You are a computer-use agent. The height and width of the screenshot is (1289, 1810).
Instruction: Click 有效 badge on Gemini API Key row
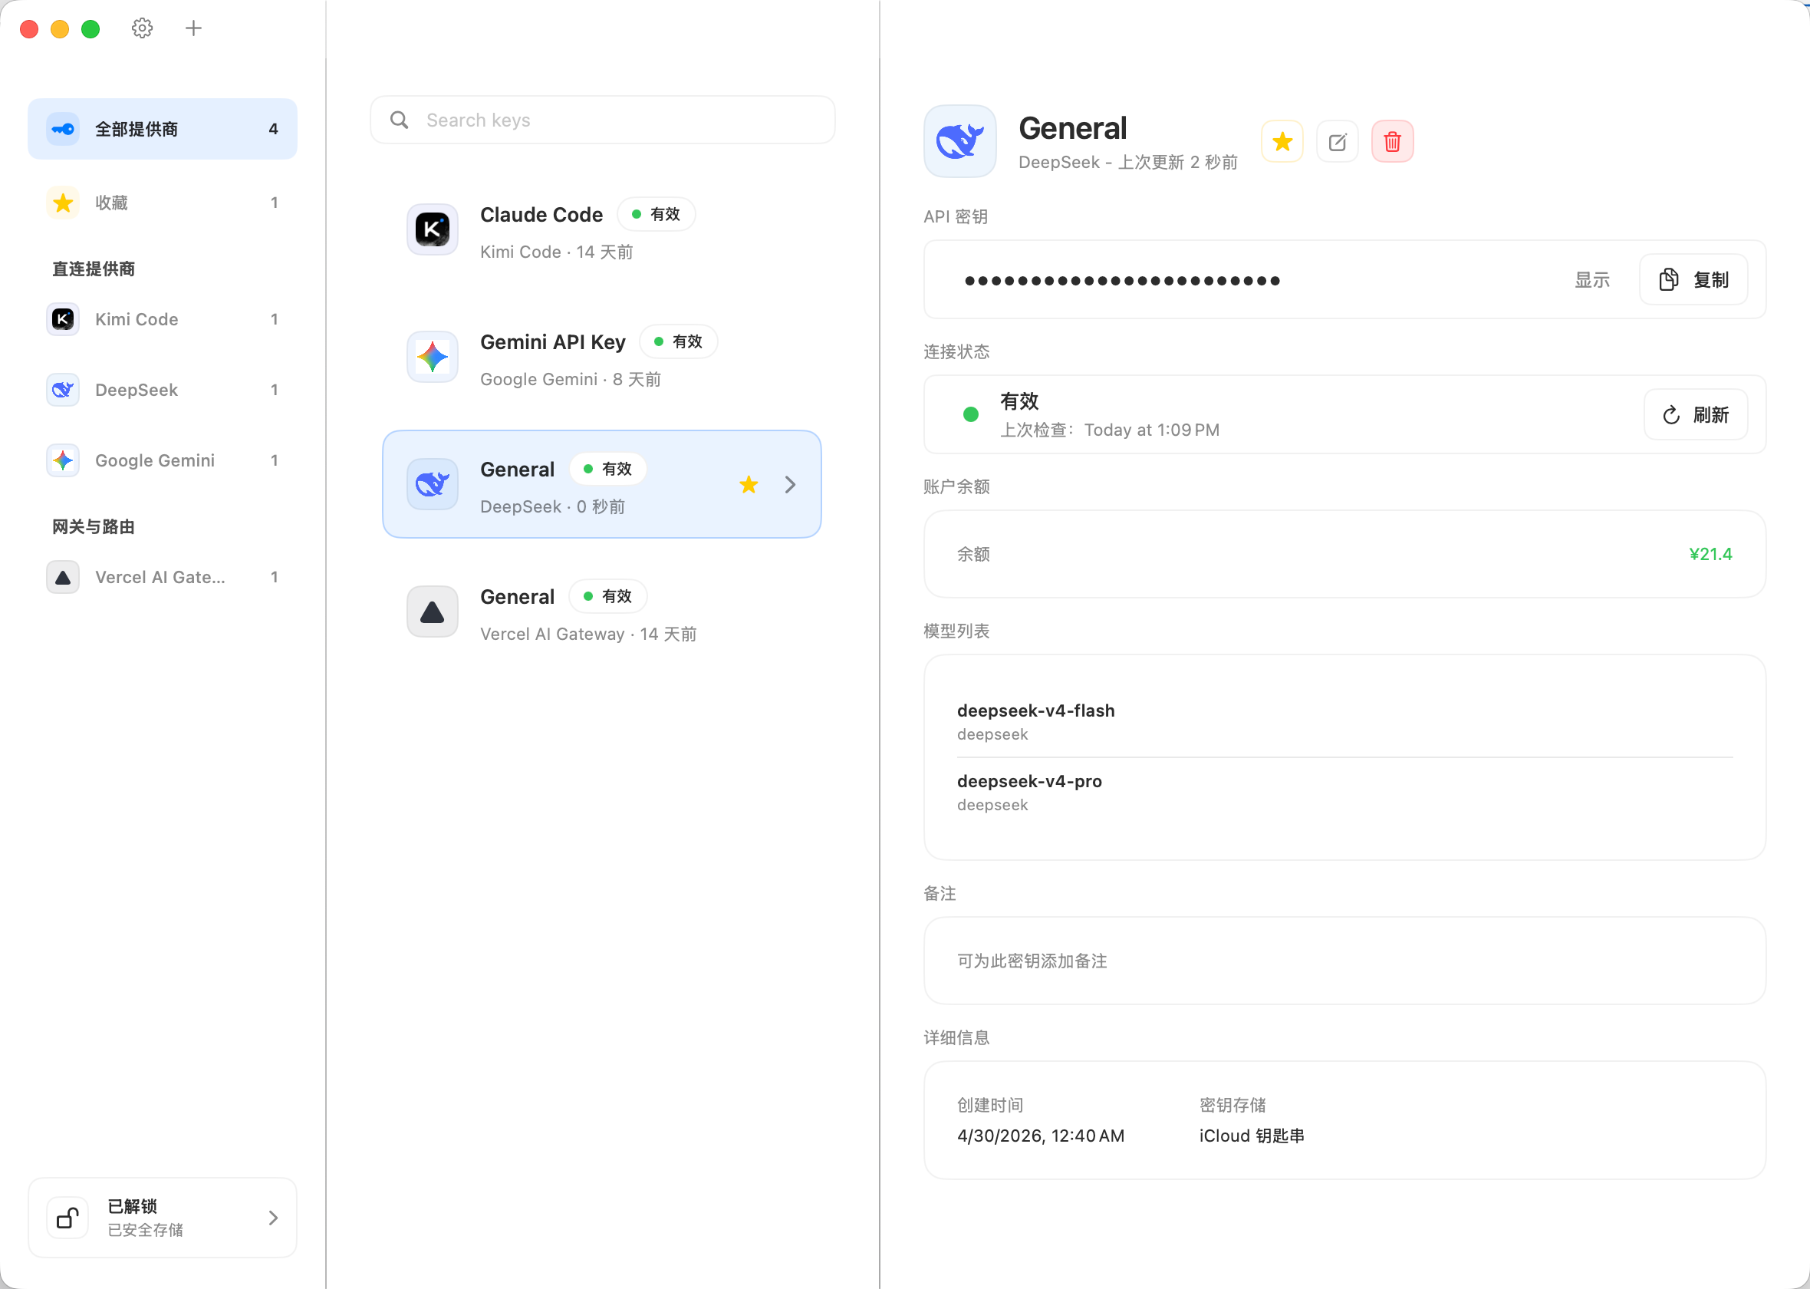click(x=678, y=341)
